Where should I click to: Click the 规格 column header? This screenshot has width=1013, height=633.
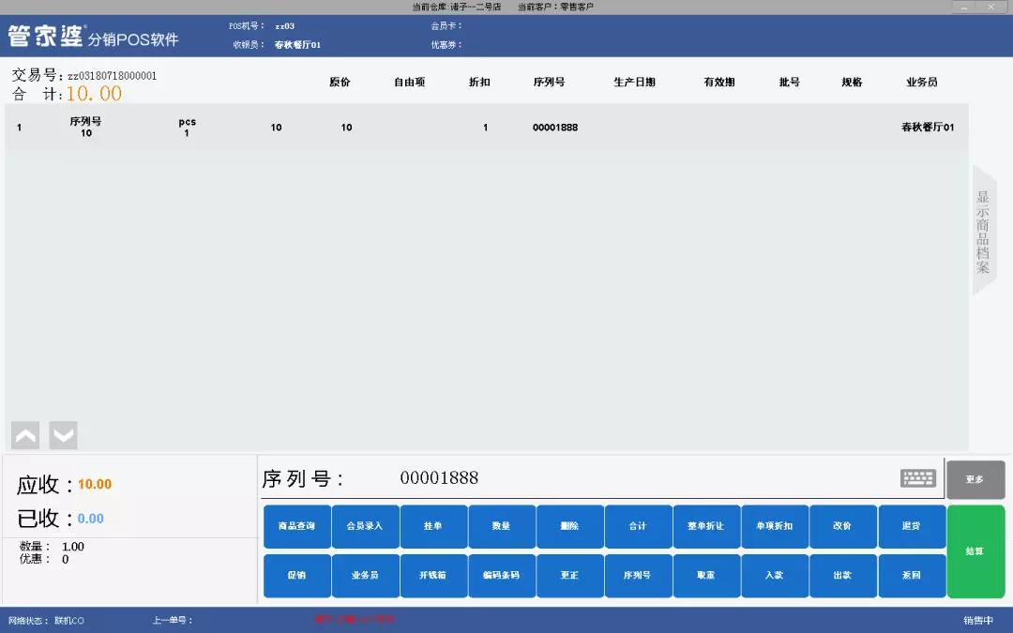click(852, 82)
